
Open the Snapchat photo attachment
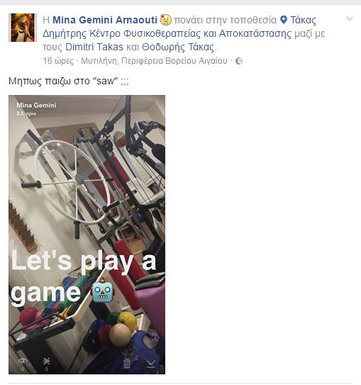coord(87,235)
